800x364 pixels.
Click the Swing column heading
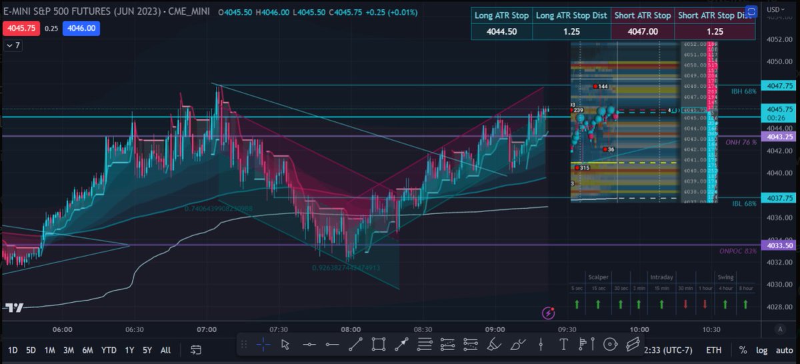[x=725, y=276]
